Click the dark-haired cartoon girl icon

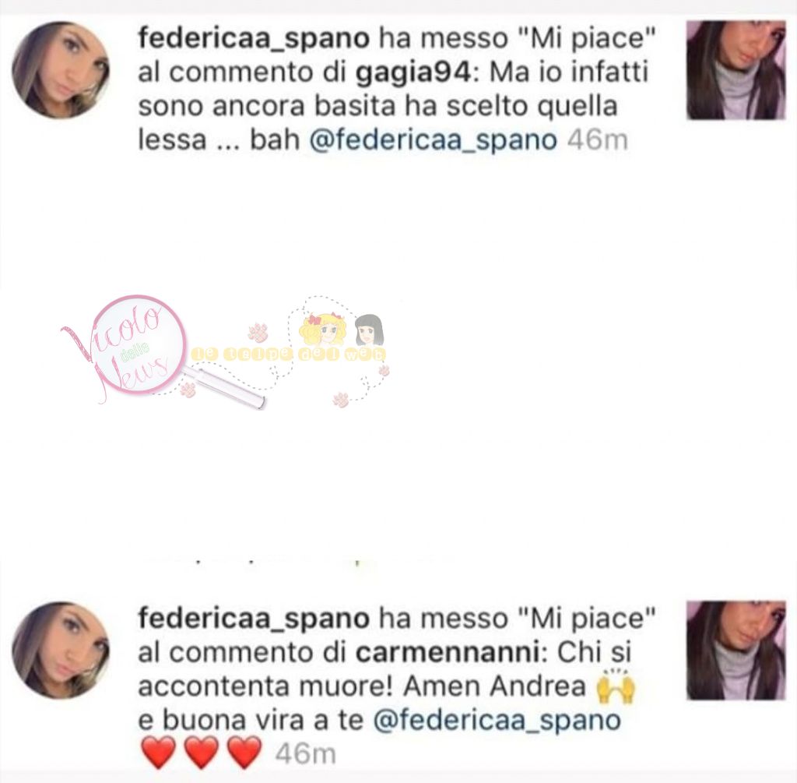[369, 330]
